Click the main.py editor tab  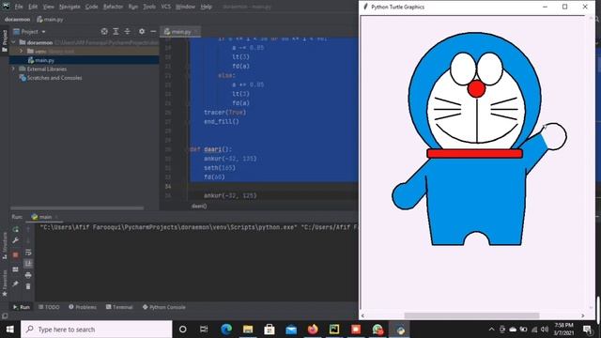[180, 31]
